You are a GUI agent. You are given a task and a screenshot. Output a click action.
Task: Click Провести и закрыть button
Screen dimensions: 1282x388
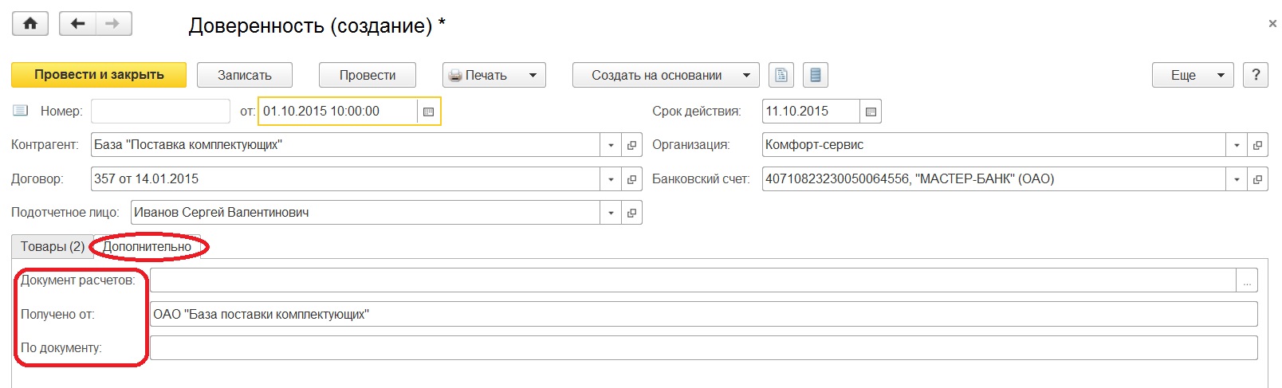point(99,75)
